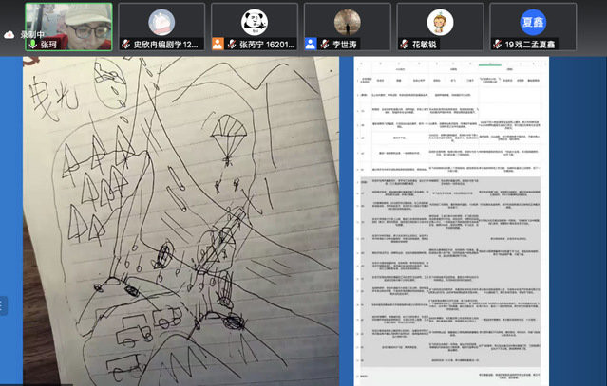Click 张珂's green microphone icon

[32, 44]
